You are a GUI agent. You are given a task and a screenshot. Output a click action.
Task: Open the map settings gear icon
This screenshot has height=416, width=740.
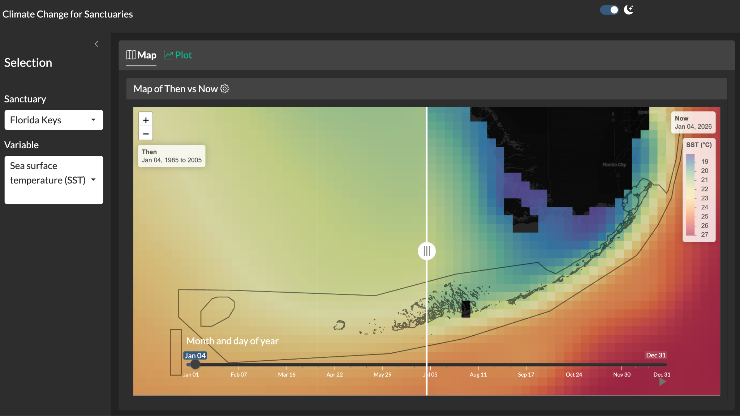pos(225,89)
